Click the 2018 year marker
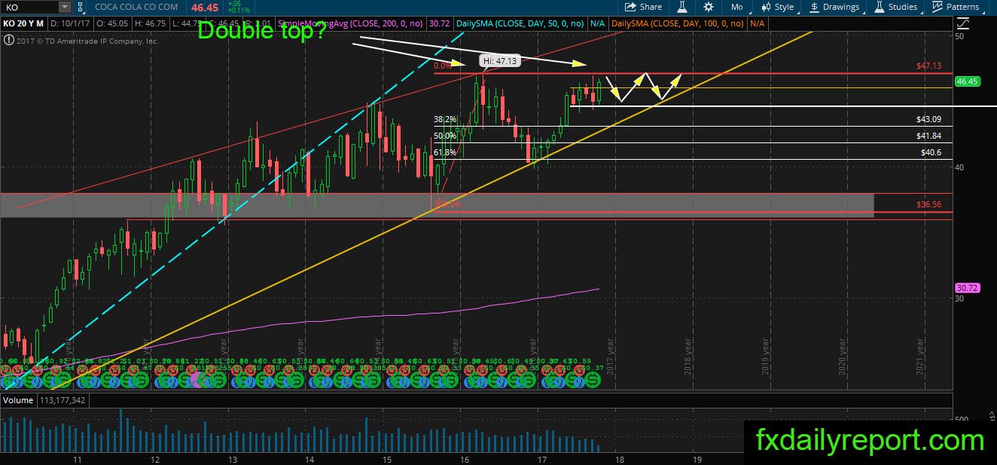This screenshot has height=465, width=997. (x=688, y=355)
